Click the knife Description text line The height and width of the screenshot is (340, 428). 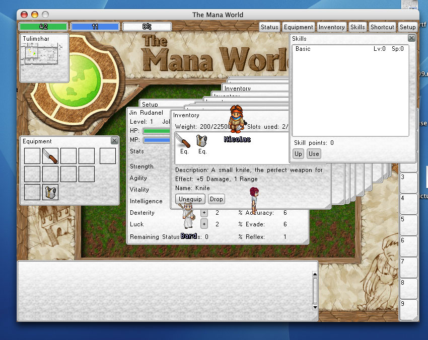click(x=249, y=170)
